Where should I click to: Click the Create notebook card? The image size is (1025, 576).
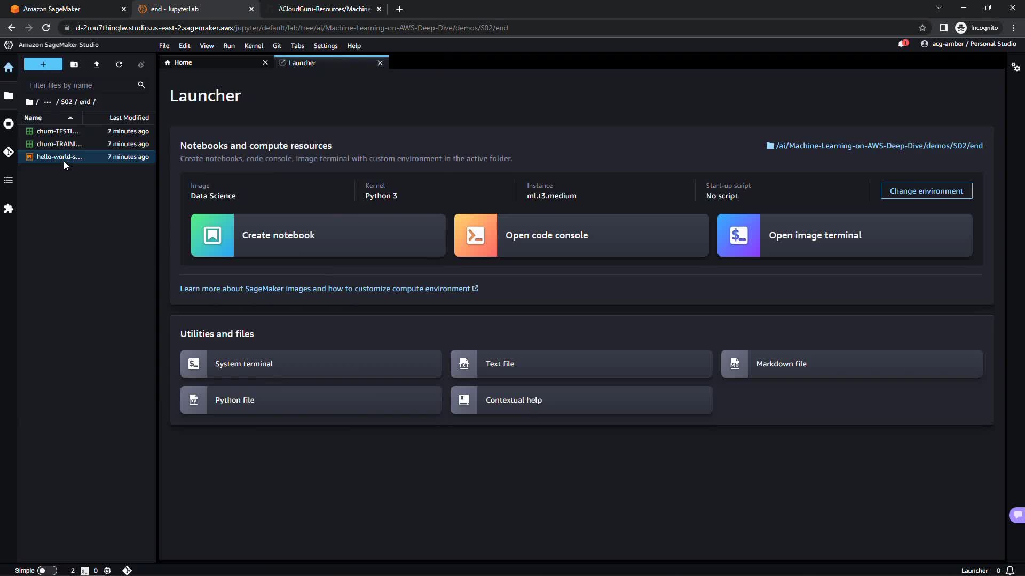coord(318,235)
